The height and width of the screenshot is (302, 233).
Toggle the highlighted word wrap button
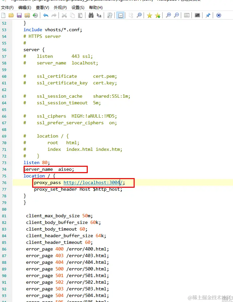tap(120, 15)
